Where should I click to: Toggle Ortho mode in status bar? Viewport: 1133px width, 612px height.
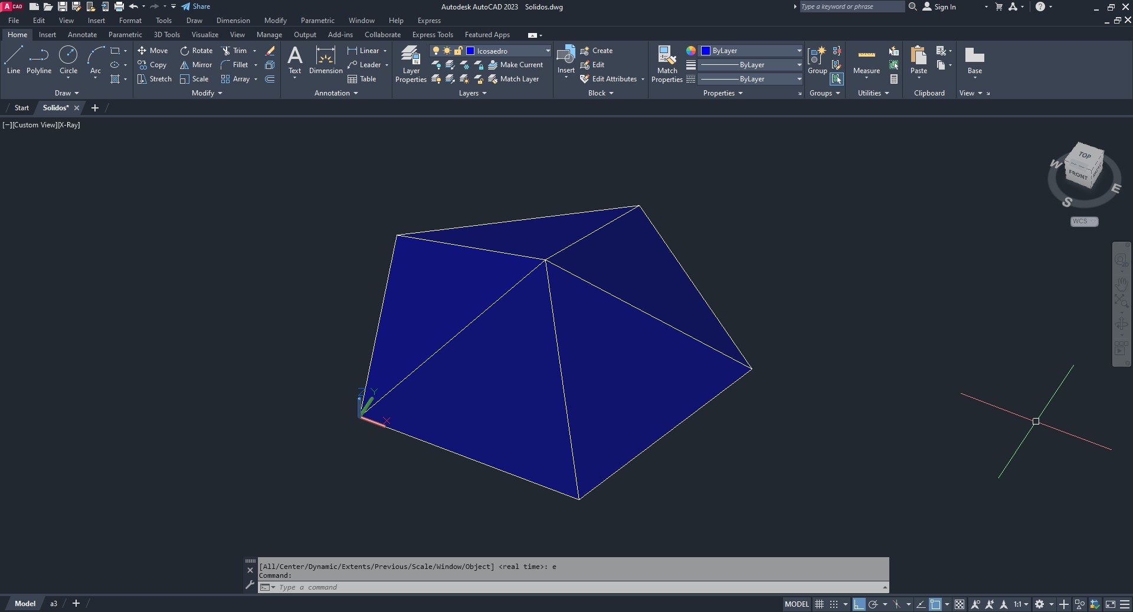point(859,604)
